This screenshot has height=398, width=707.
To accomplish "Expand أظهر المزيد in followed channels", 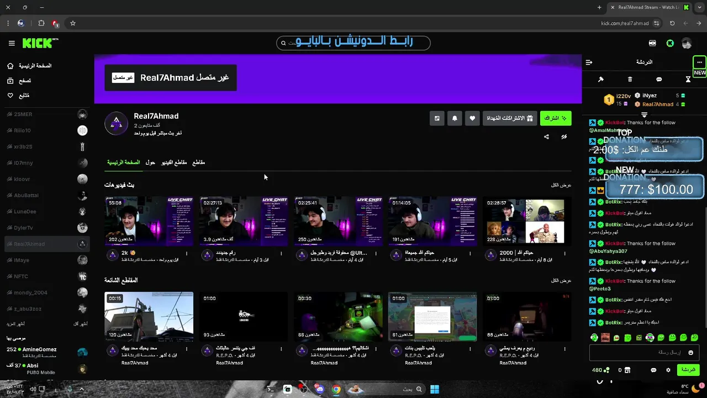I will [16, 323].
